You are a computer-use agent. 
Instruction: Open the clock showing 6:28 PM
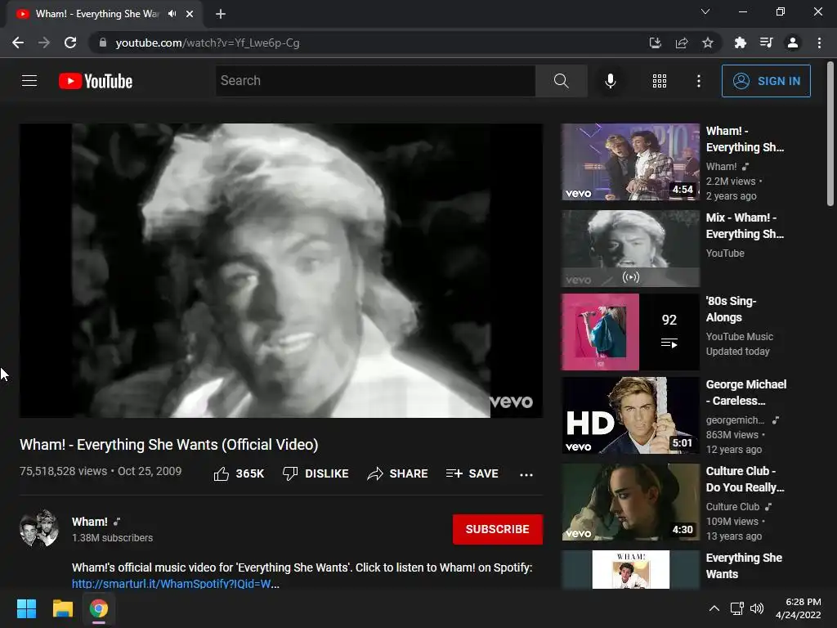[798, 608]
